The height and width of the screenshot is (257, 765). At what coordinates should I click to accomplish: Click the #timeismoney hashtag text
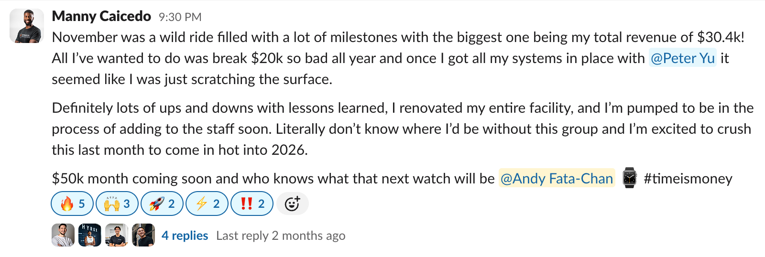[x=688, y=179]
